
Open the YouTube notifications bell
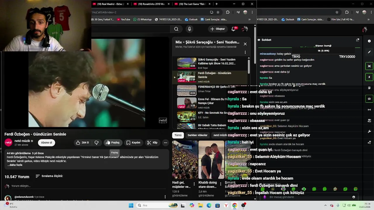click(233, 29)
